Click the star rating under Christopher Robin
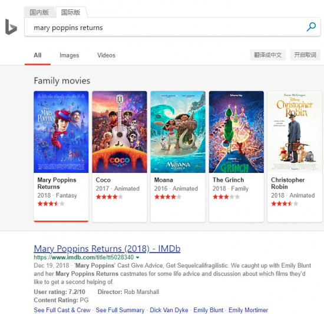The width and height of the screenshot is (324, 314). 285,204
